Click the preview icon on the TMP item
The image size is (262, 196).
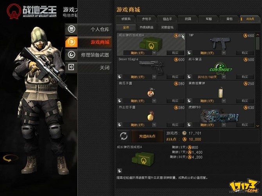click(189, 53)
